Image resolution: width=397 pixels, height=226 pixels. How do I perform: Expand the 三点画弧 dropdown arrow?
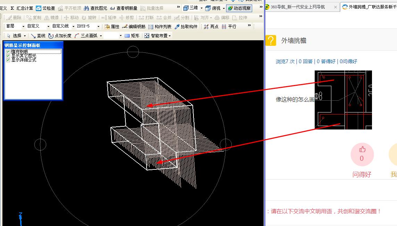click(x=101, y=36)
